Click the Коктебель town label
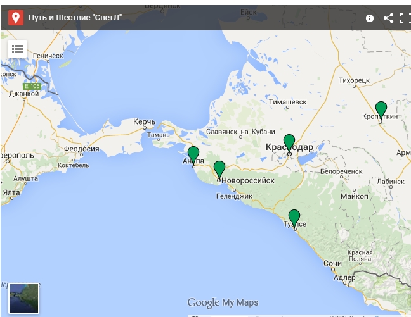Image resolution: width=411 pixels, height=317 pixels. point(74,165)
